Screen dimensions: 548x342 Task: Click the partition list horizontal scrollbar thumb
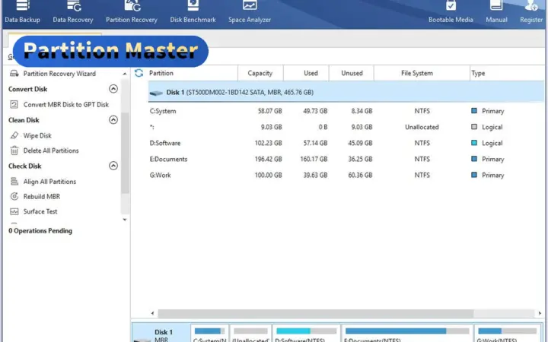[x=316, y=313]
